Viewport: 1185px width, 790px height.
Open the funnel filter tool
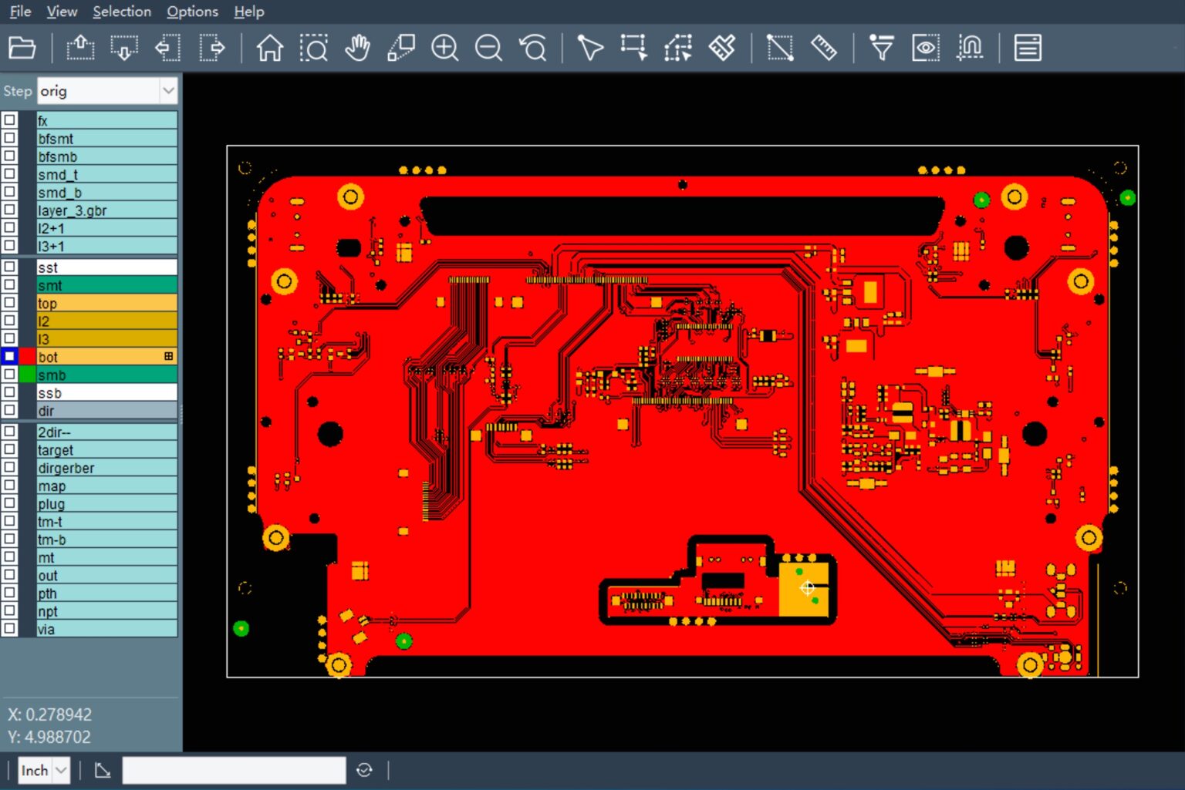coord(882,47)
